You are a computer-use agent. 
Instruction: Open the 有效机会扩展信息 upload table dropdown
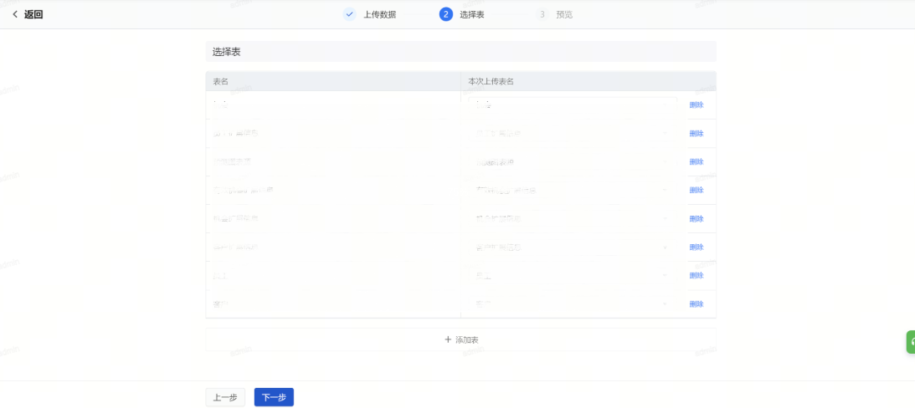pos(573,190)
